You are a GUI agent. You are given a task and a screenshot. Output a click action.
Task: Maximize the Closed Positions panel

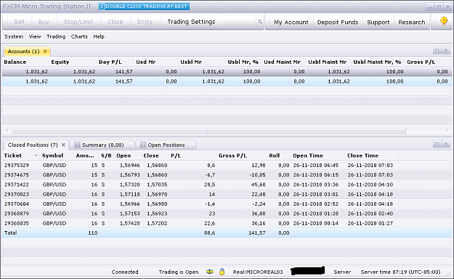[437, 144]
